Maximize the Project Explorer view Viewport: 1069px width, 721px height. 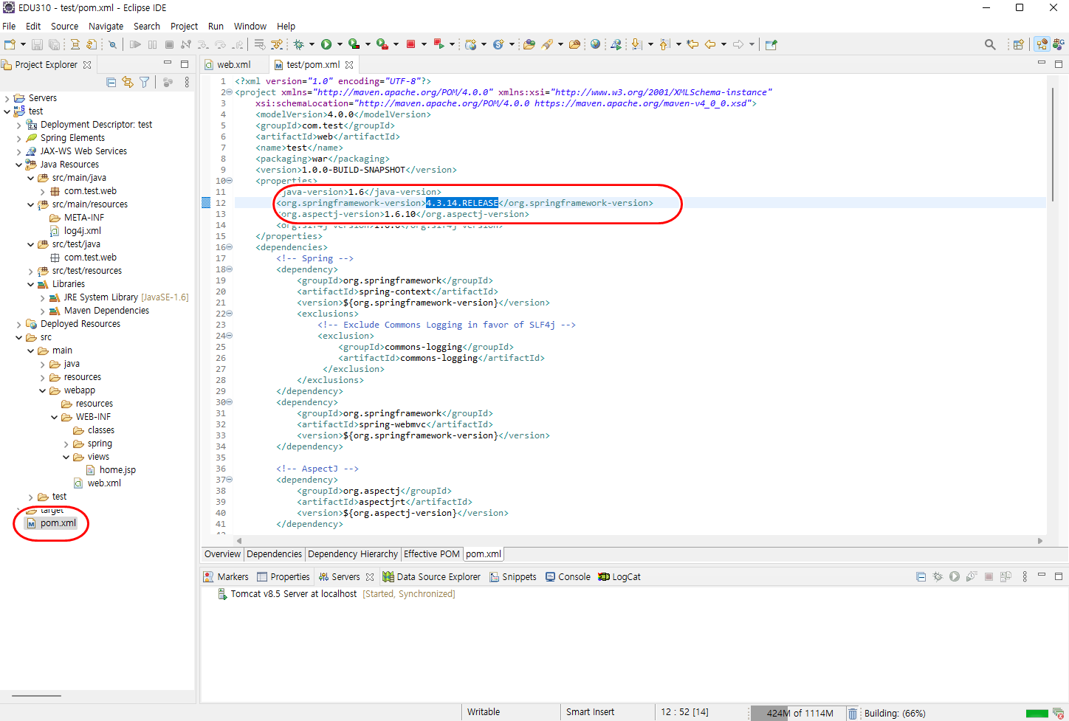click(185, 64)
